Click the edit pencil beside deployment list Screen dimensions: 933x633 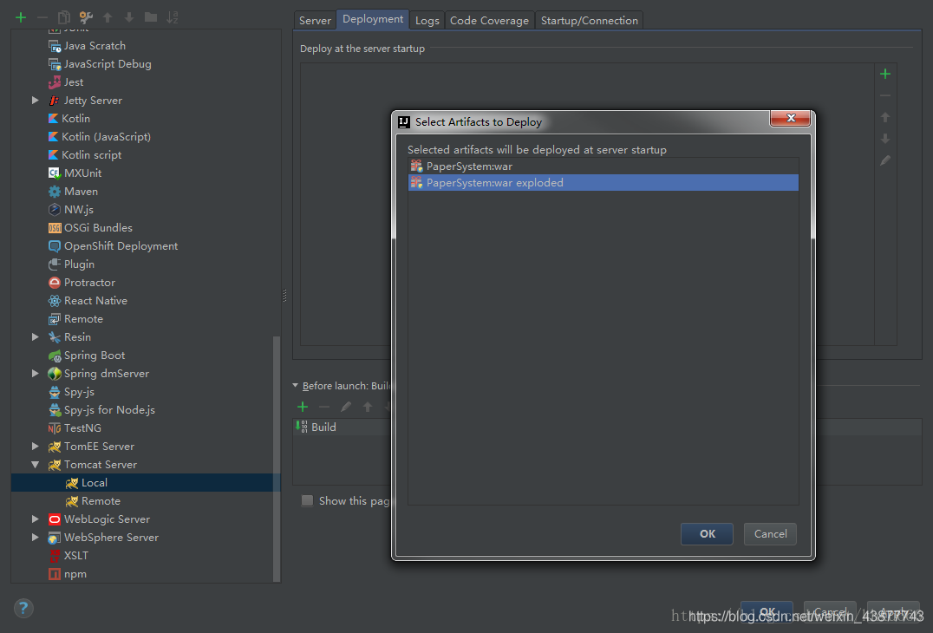pos(884,160)
